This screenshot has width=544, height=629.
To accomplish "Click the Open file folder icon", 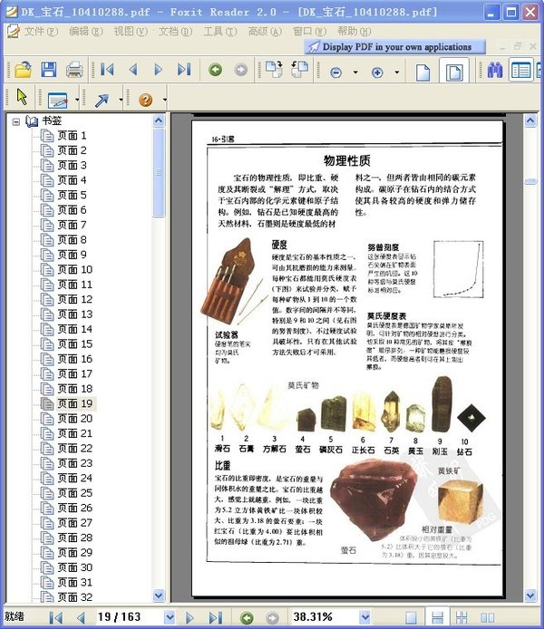I will click(22, 71).
